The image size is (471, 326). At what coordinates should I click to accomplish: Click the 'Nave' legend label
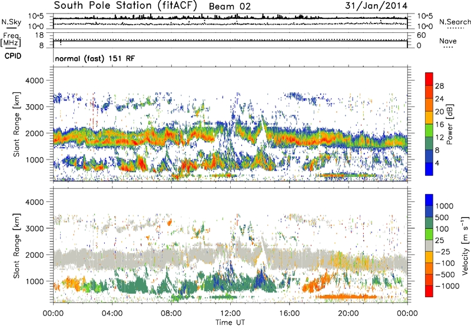[x=448, y=41]
